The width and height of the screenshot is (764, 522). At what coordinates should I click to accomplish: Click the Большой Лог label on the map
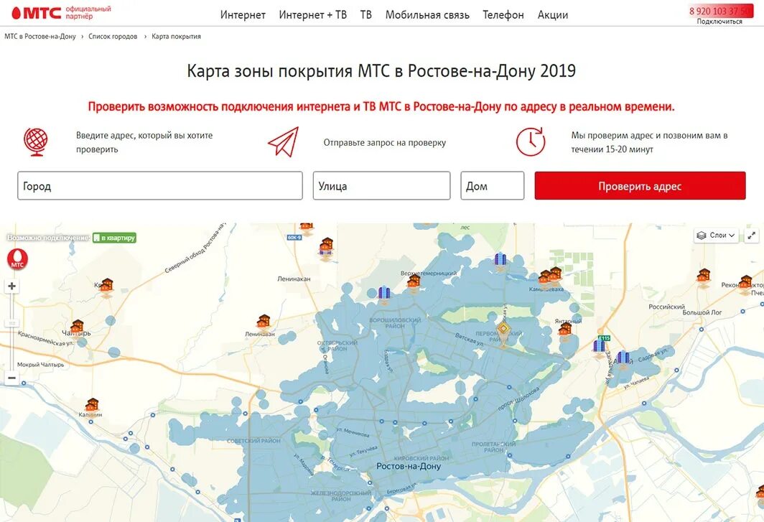coord(702,312)
